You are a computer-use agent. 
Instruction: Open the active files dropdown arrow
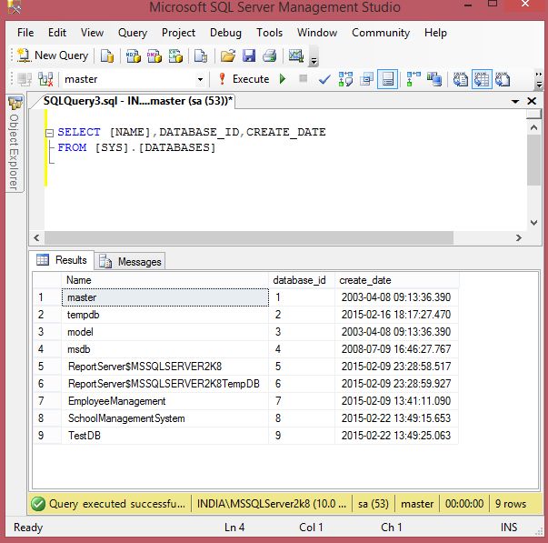(514, 102)
